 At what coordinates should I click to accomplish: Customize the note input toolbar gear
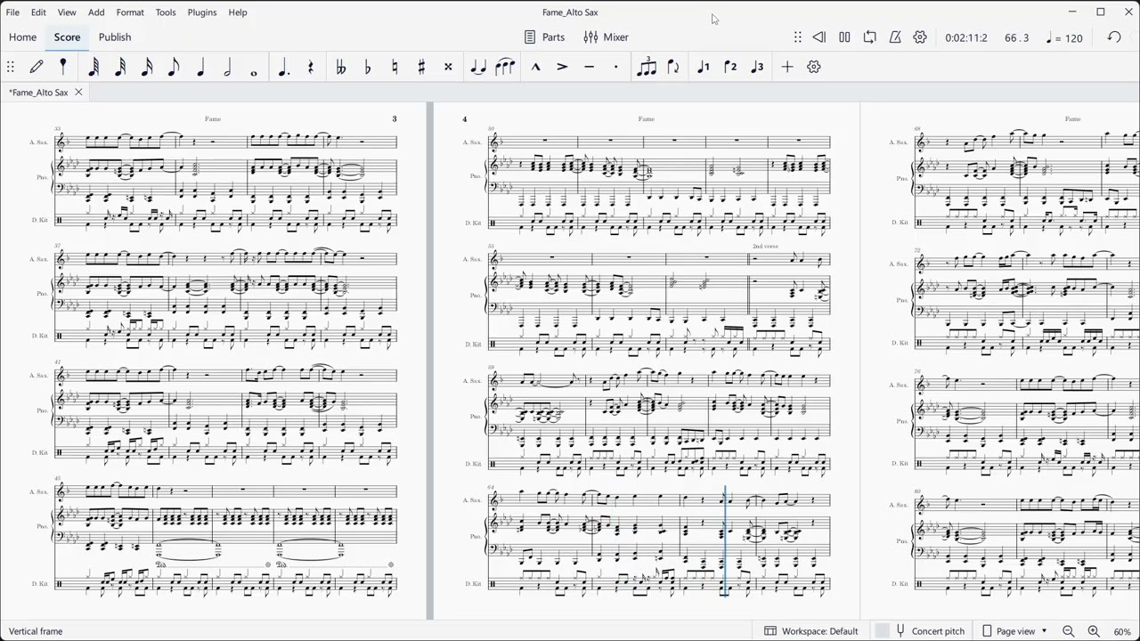(814, 67)
